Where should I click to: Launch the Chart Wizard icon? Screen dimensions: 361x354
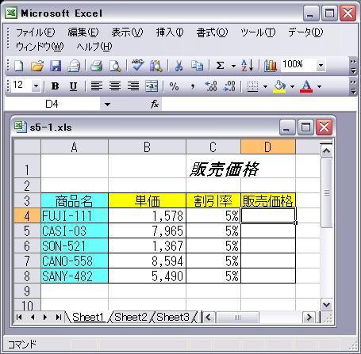pyautogui.click(x=271, y=66)
